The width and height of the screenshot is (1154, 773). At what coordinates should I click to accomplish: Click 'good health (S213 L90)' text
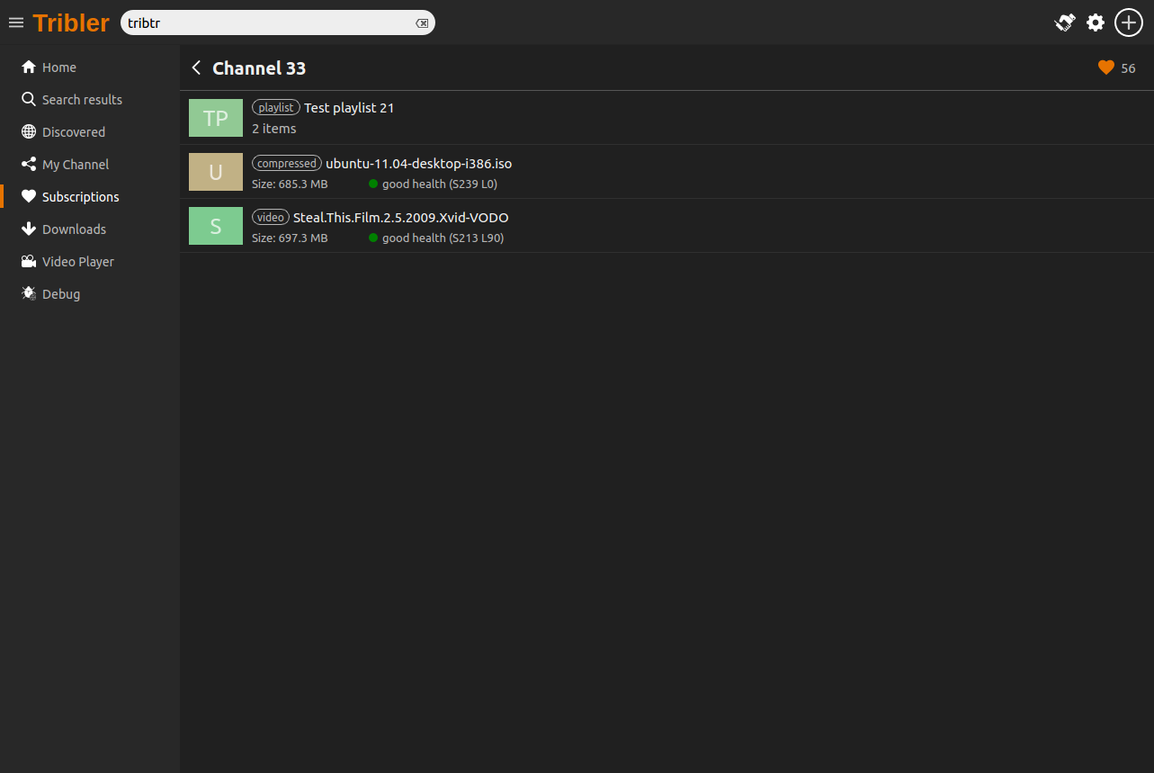click(443, 238)
